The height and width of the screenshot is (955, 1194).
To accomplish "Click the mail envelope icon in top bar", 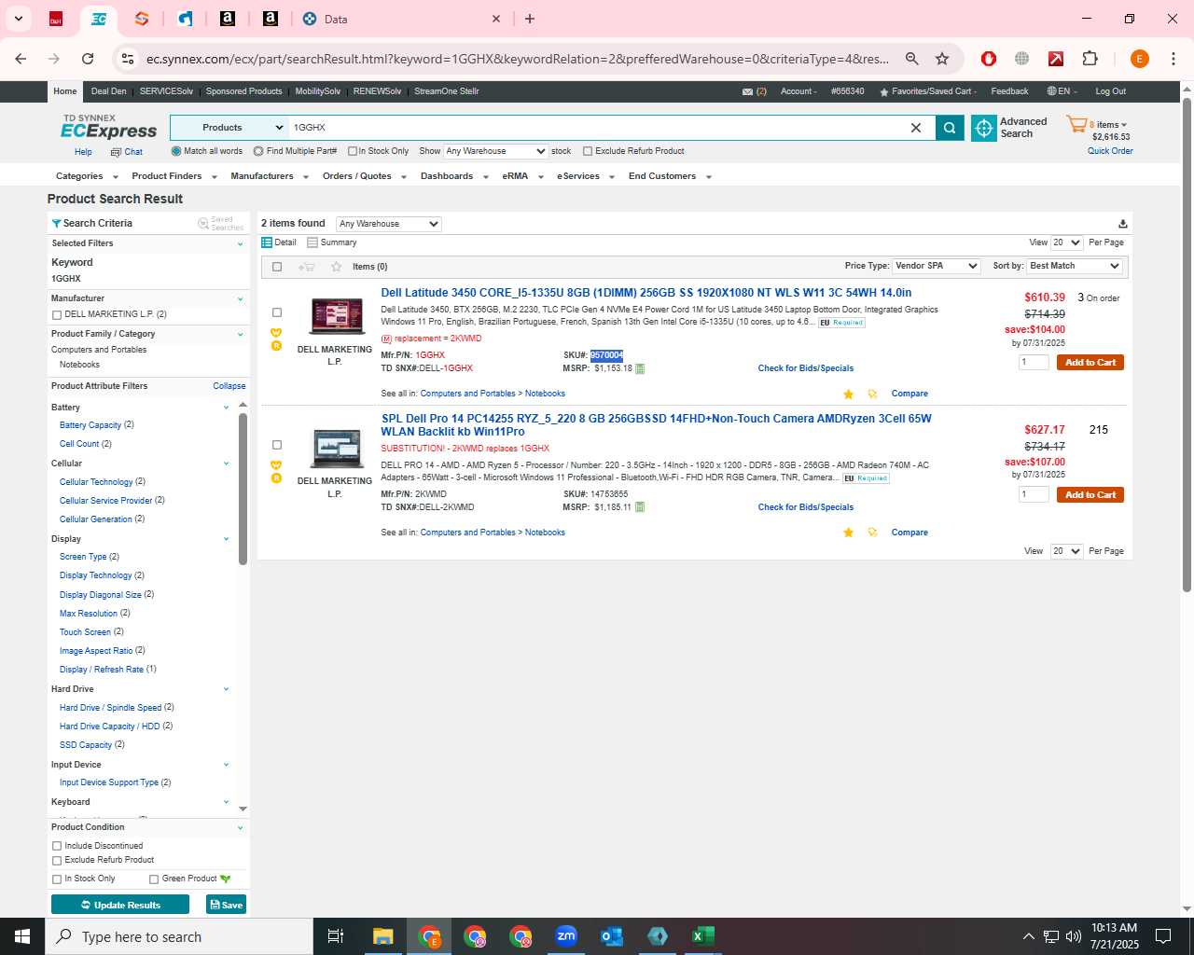I will (x=747, y=91).
